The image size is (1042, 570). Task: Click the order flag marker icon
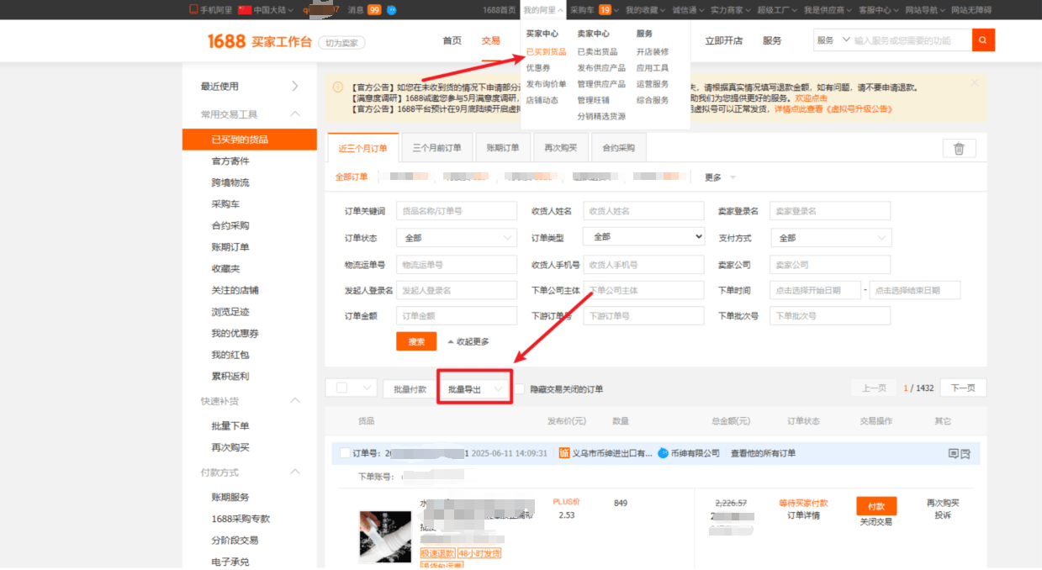[965, 453]
